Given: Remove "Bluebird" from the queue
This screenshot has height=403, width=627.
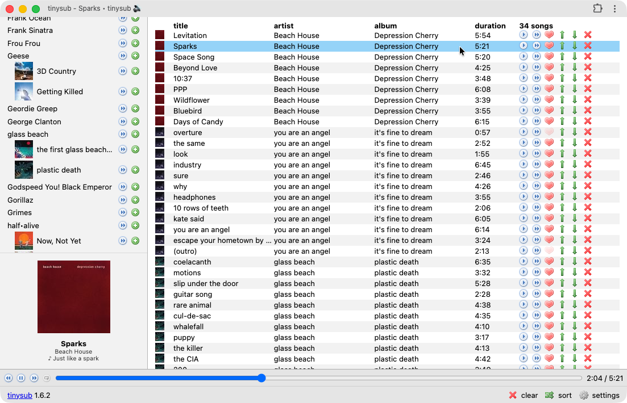Looking at the screenshot, I should 588,111.
